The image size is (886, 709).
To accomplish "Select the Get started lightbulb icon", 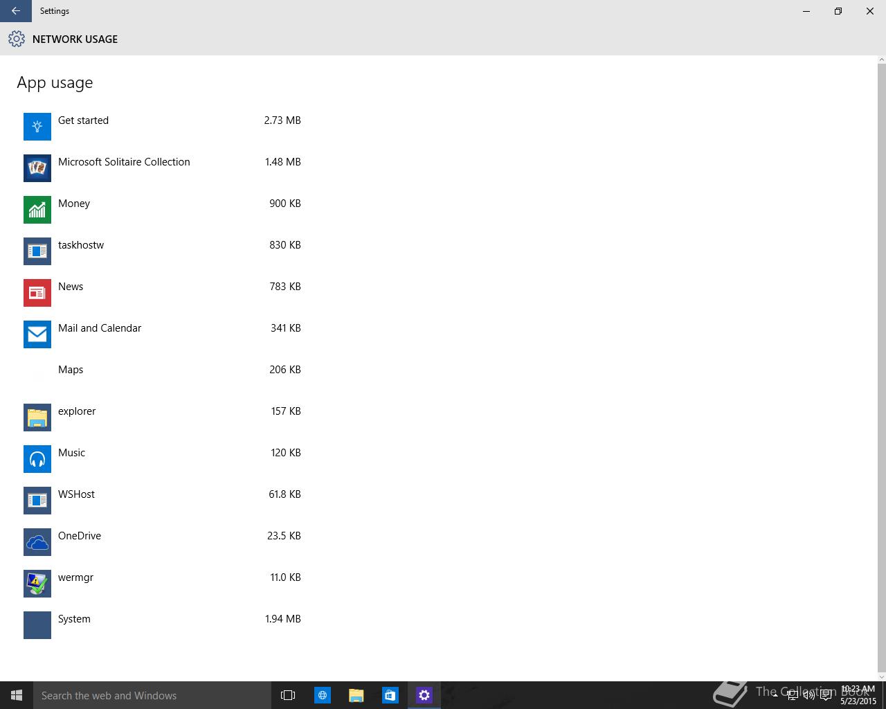I will point(37,127).
